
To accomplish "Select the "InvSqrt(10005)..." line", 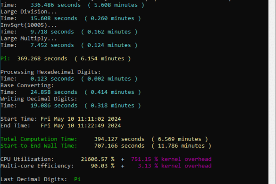I will [x=29, y=25].
